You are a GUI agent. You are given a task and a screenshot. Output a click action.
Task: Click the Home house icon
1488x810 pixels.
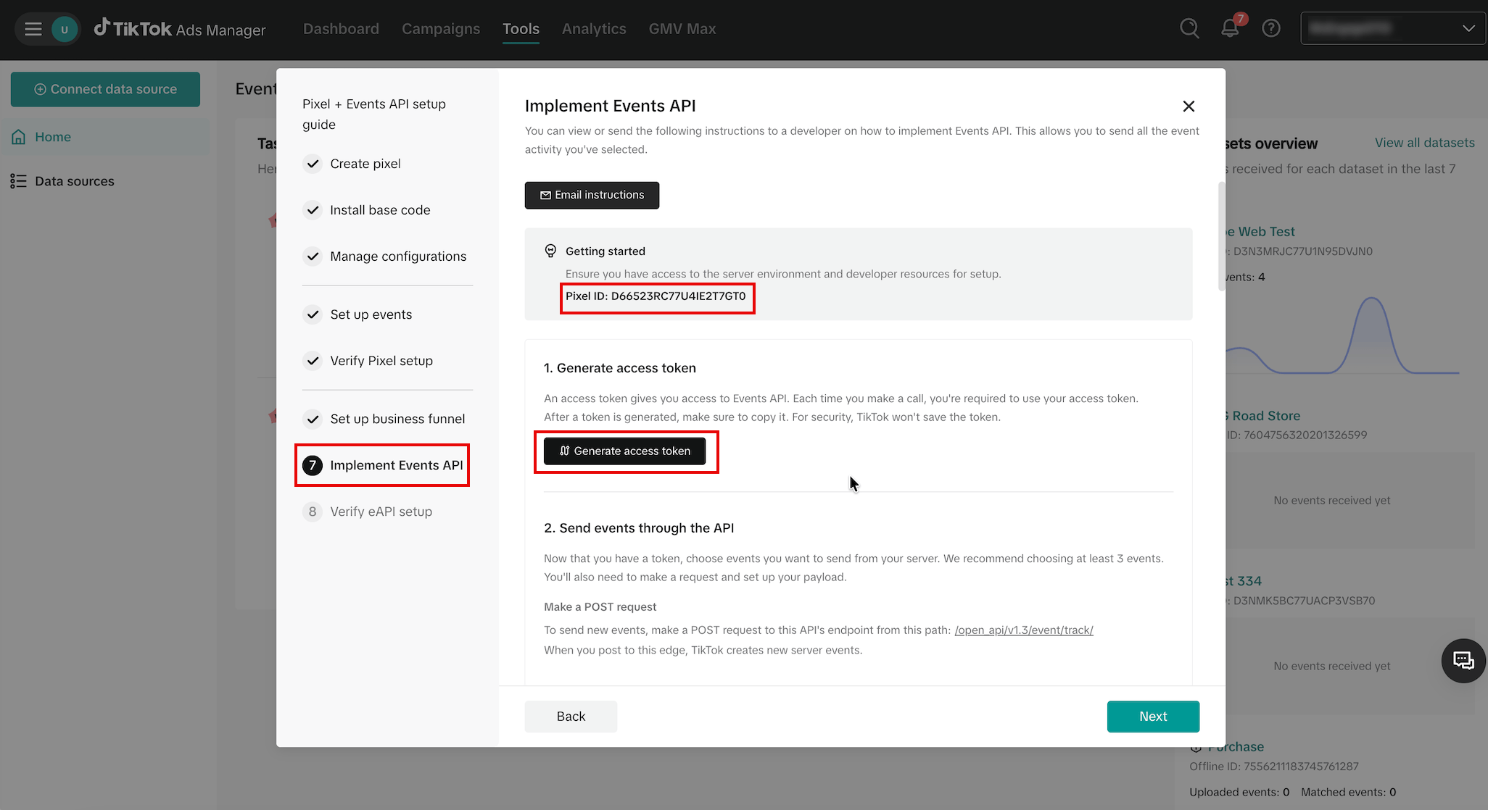coord(18,137)
